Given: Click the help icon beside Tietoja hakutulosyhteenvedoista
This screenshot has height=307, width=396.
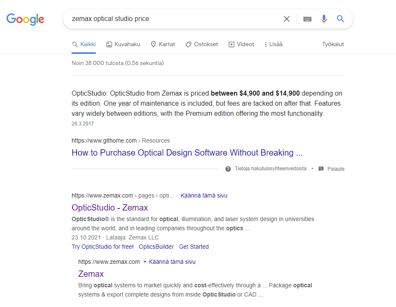Looking at the screenshot, I should 228,169.
